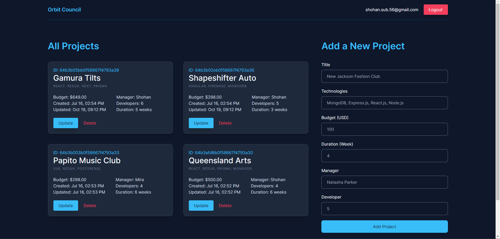
Task: Delete the Shapeshifter Auto project
Action: [x=225, y=123]
